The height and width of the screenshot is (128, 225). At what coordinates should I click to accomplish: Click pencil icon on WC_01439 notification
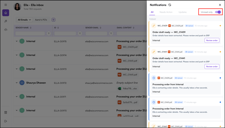pos(154,26)
